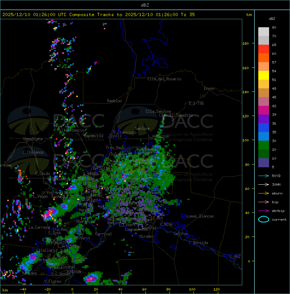The height and width of the screenshot is (294, 290).
Task: Click the yellow eburn arrow symbol in legend
Action: click(264, 193)
